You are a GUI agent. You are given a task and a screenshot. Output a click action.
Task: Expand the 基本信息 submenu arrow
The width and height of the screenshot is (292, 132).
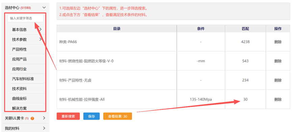tap(41, 29)
